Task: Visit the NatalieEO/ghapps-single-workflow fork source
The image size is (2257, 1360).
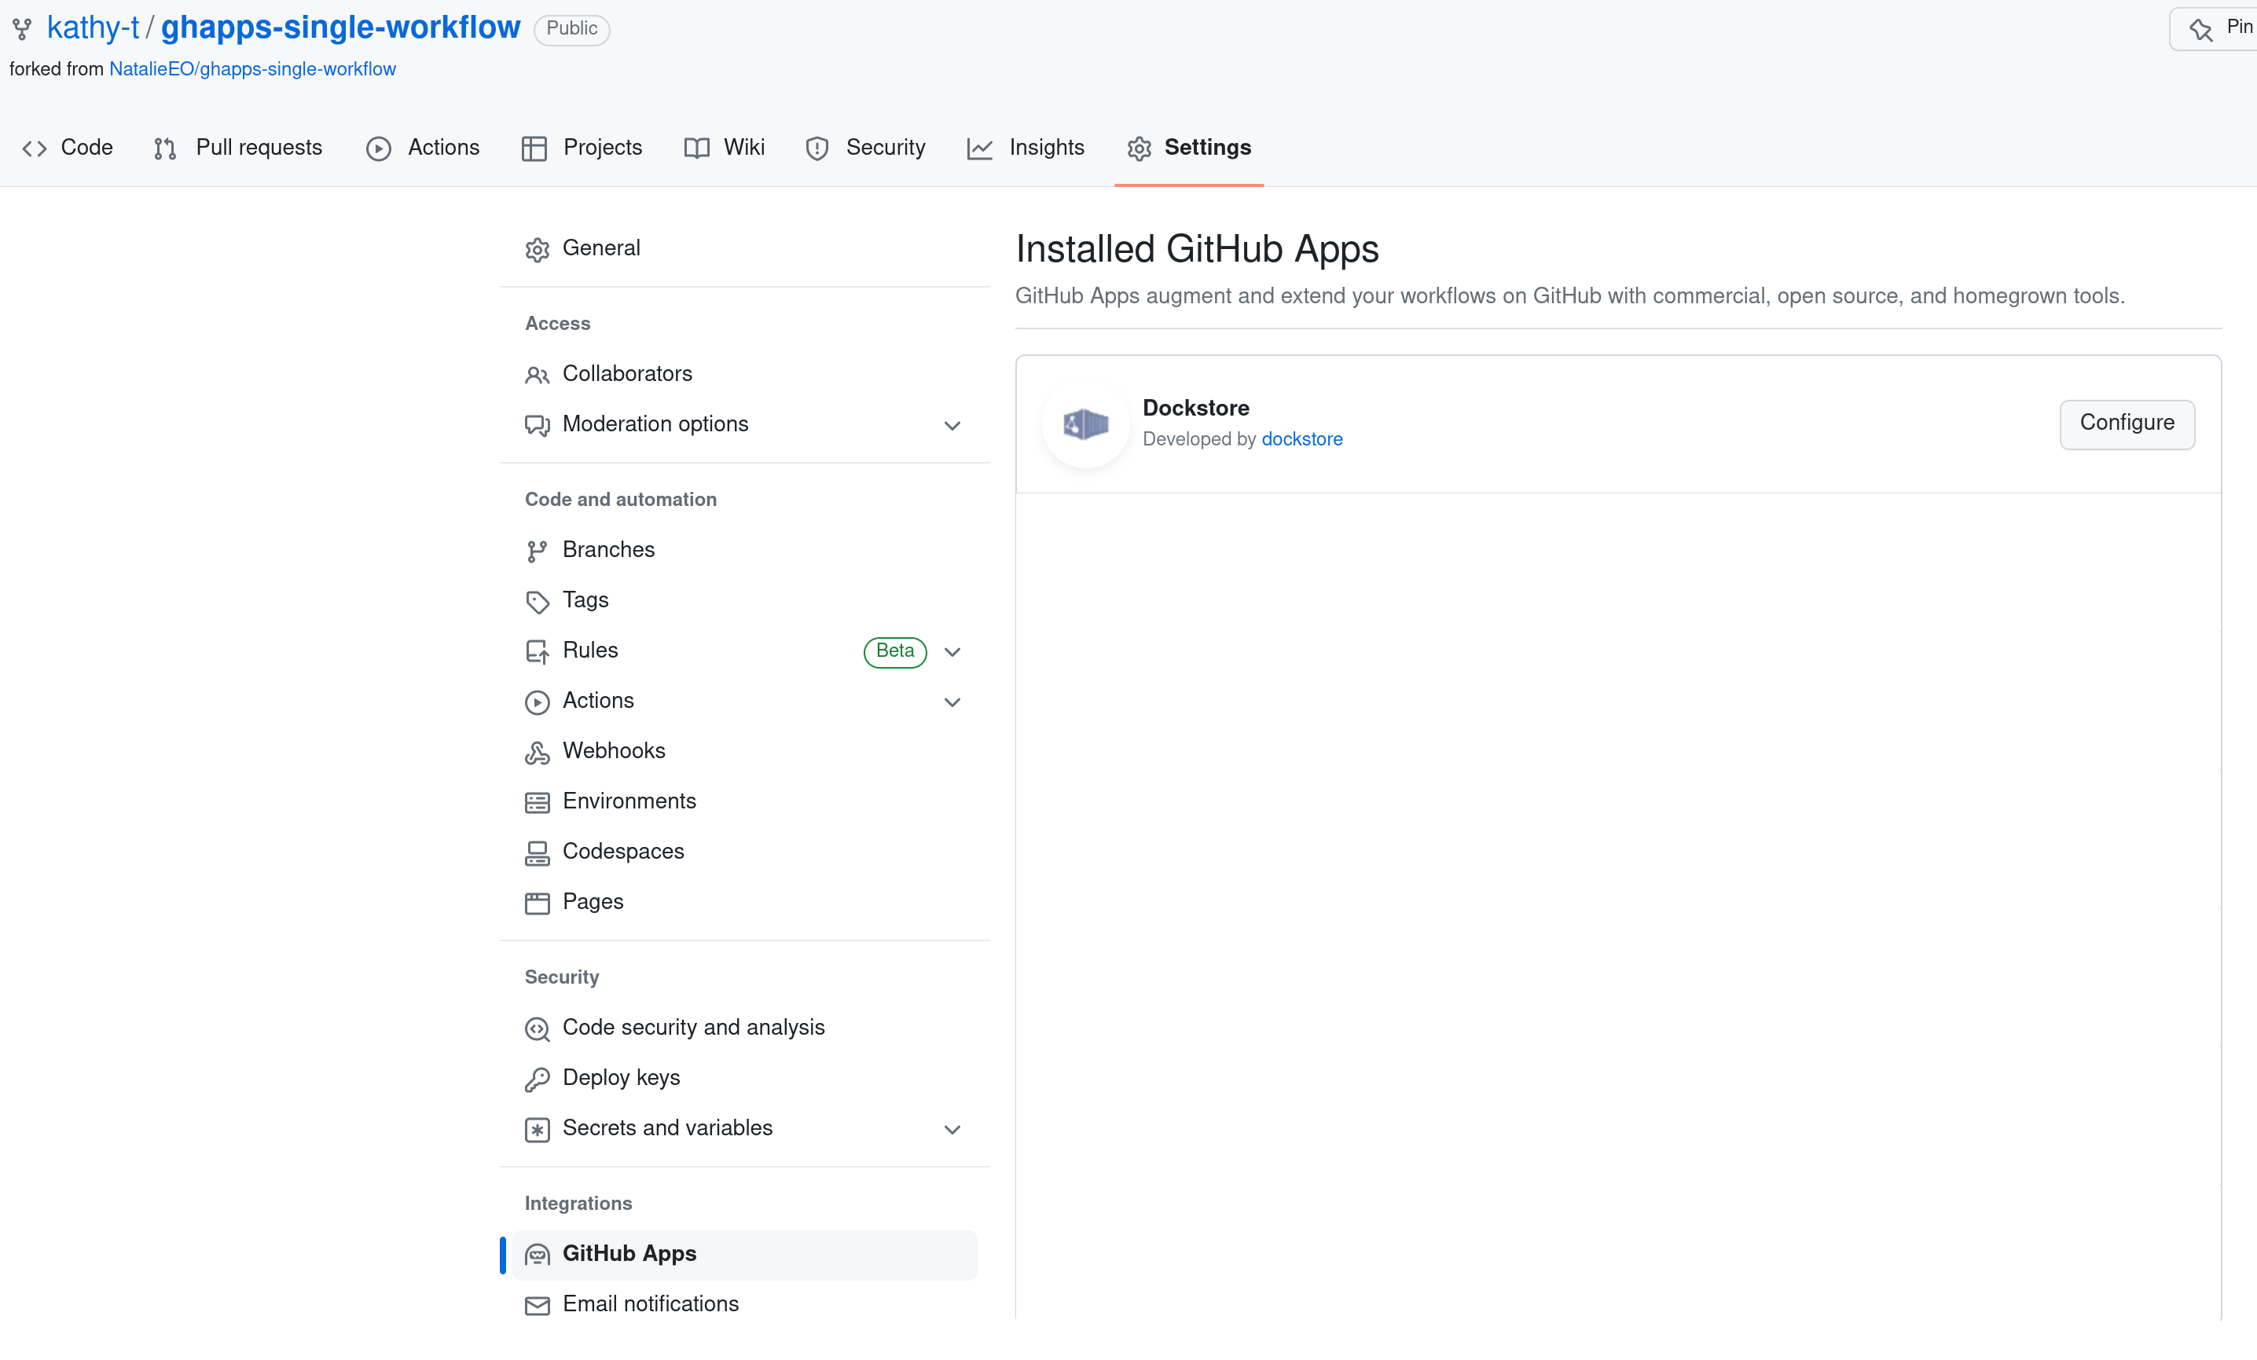Action: click(x=253, y=68)
